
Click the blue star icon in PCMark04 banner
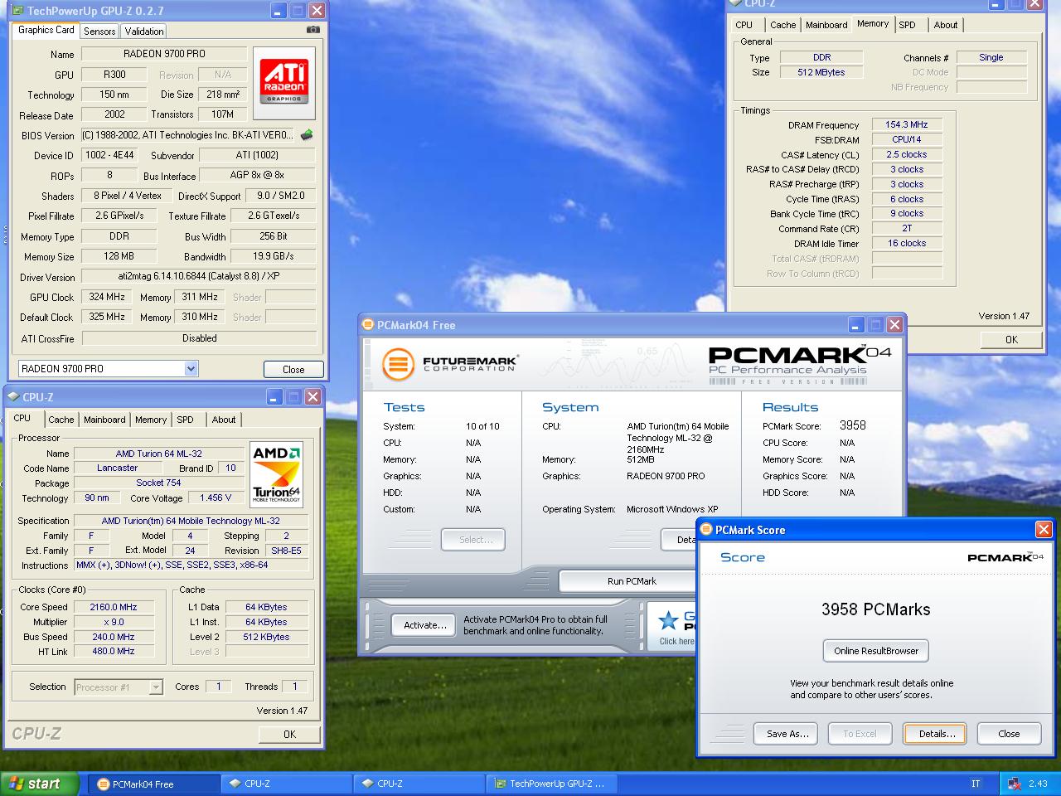pos(667,619)
